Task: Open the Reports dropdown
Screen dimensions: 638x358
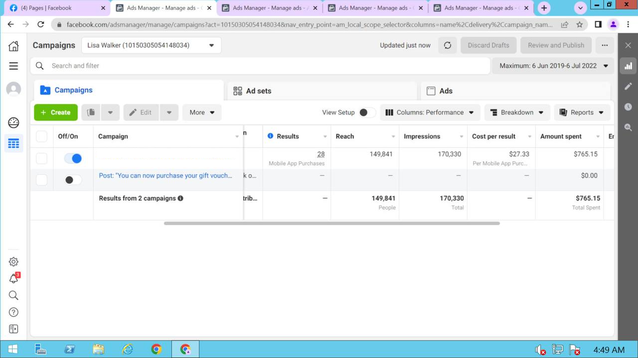Action: coord(582,113)
